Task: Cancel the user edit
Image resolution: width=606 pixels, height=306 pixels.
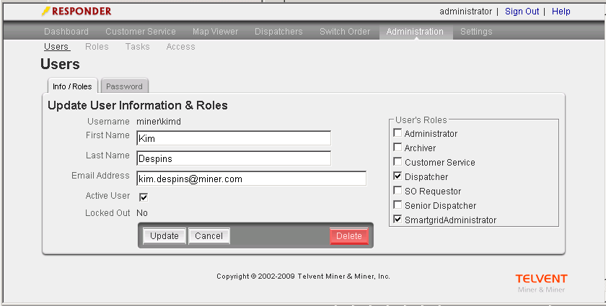Action: tap(208, 236)
